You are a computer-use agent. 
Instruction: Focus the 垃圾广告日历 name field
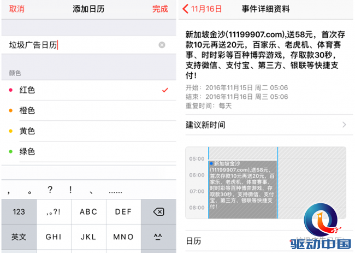click(88, 45)
